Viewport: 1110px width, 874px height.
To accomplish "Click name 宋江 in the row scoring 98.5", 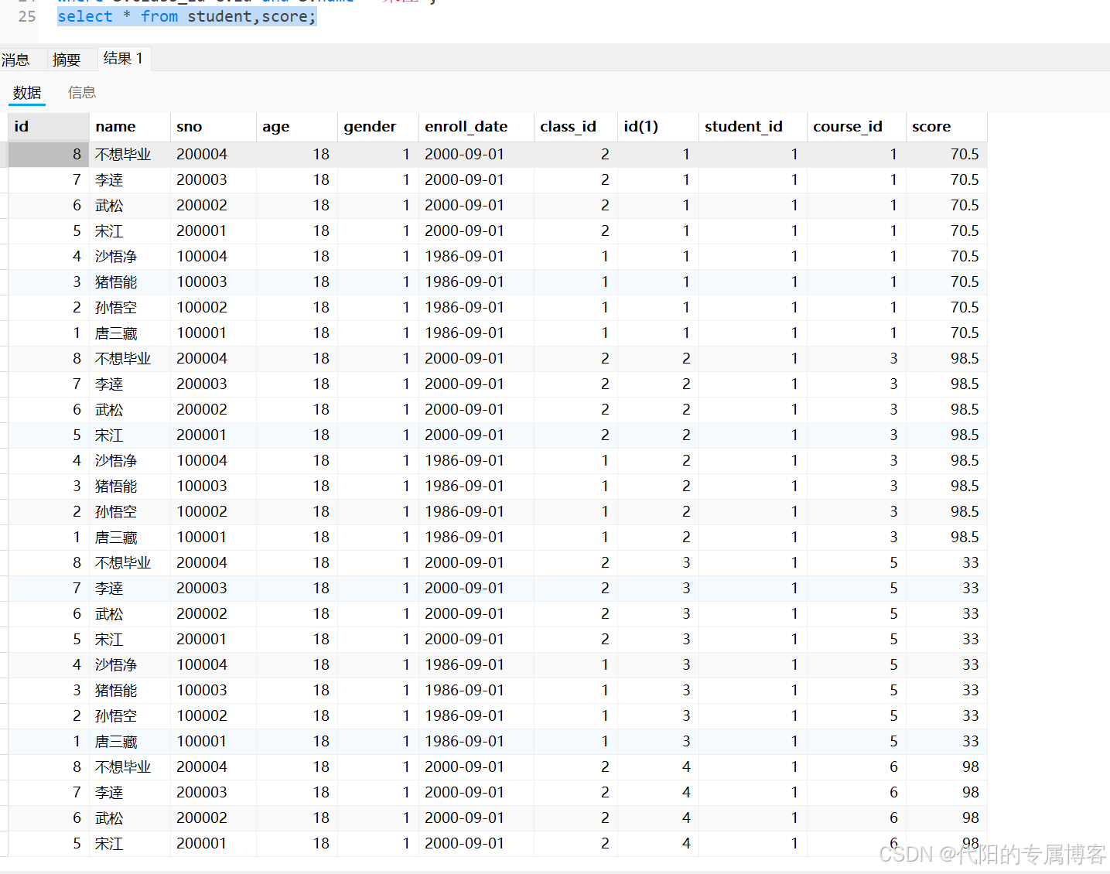I will pos(109,435).
